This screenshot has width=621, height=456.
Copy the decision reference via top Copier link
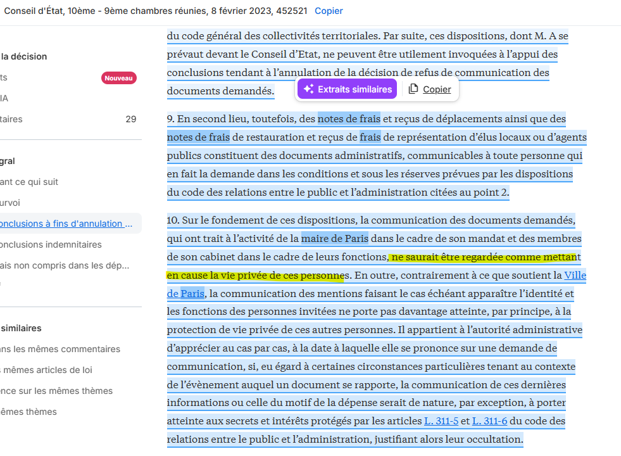pyautogui.click(x=329, y=11)
